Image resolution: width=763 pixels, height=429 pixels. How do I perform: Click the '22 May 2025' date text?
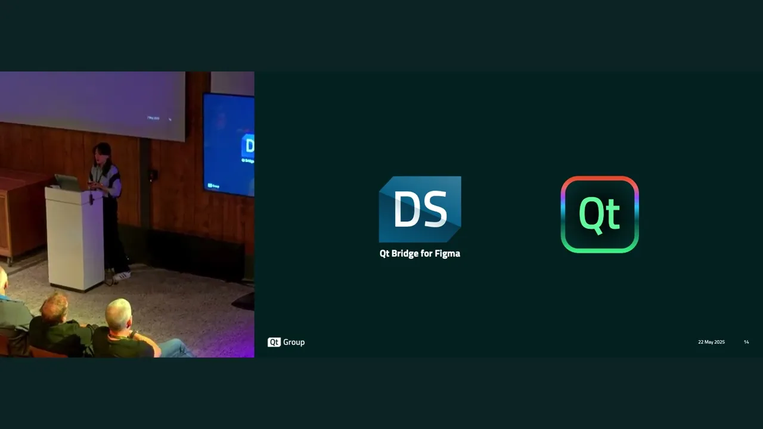pos(711,342)
